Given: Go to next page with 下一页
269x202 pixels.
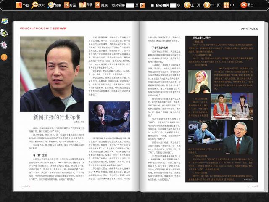Looking at the screenshot, I should [211, 5].
